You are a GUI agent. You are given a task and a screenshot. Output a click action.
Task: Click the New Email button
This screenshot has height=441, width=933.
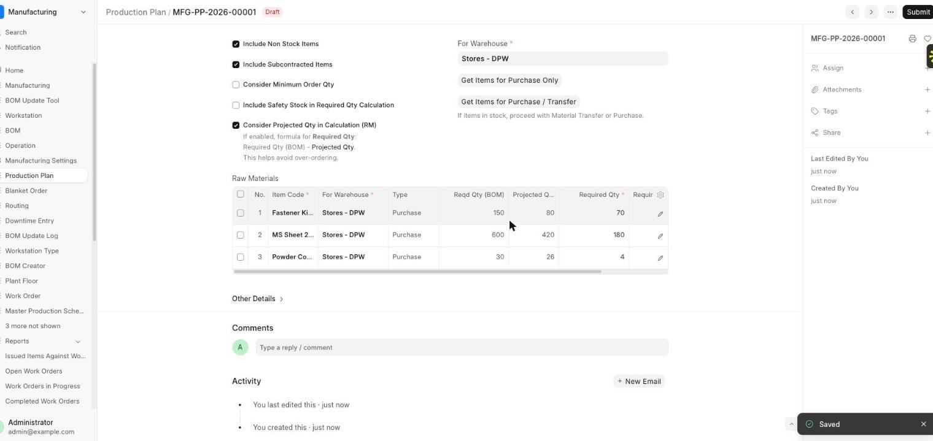click(639, 382)
